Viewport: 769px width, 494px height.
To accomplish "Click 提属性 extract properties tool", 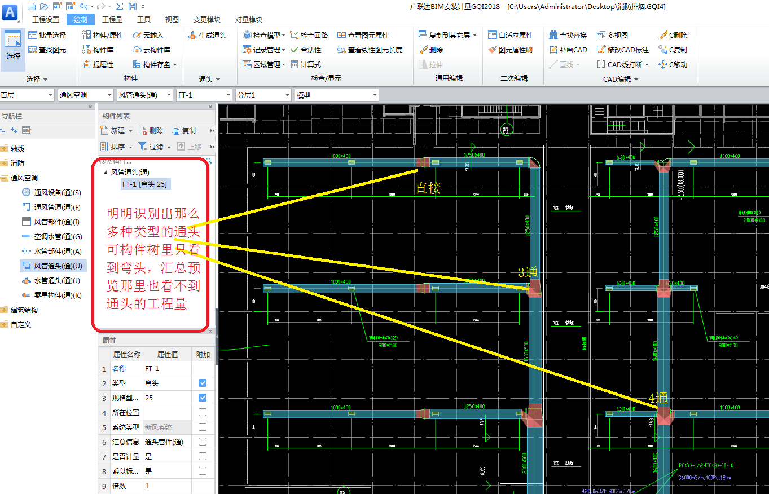I will point(99,64).
